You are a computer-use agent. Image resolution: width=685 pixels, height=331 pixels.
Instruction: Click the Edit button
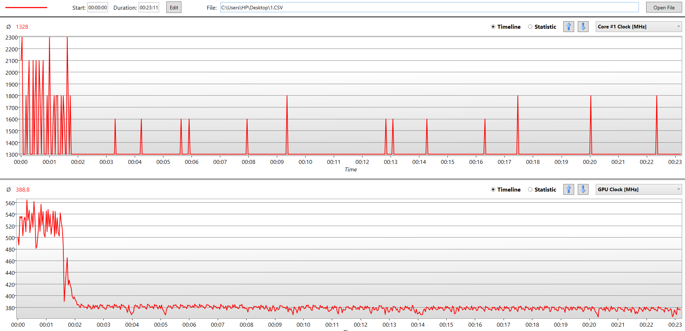[174, 8]
